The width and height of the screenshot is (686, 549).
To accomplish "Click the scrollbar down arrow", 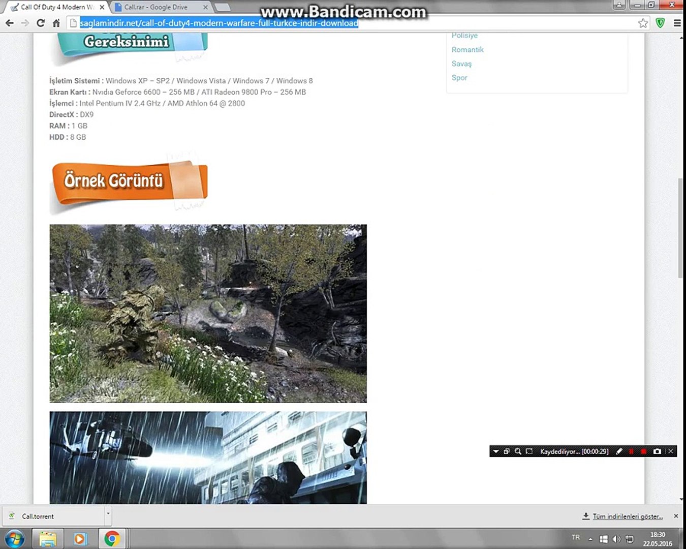I will [681, 500].
